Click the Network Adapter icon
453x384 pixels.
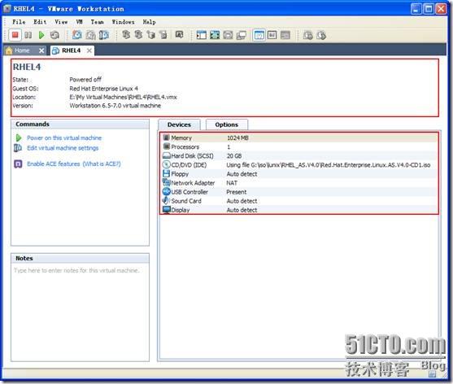167,182
